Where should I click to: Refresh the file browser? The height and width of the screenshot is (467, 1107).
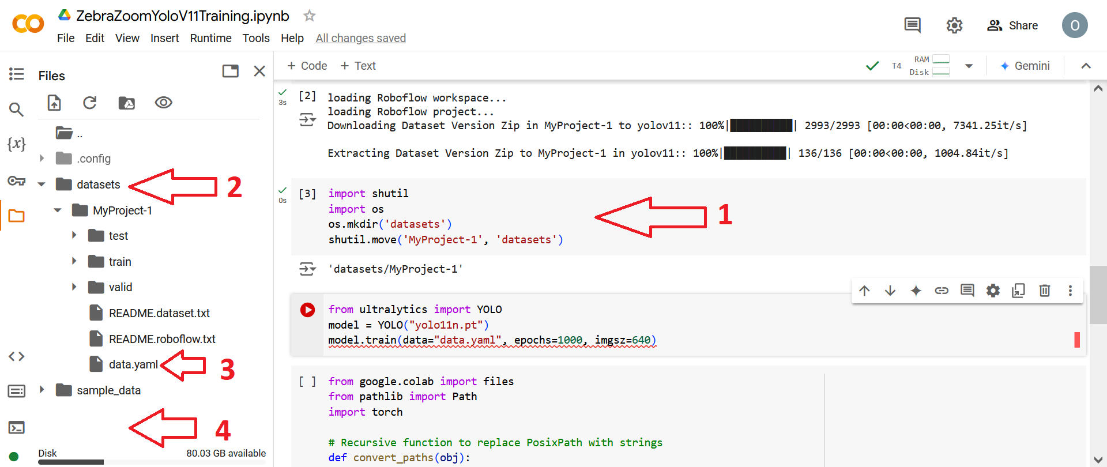[89, 103]
